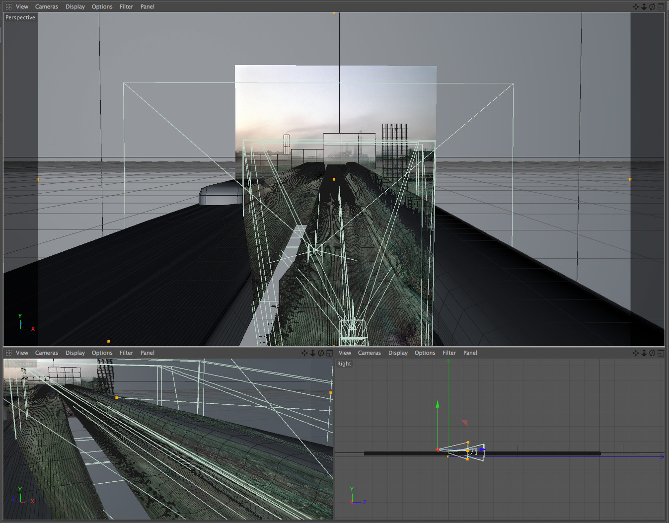Screen dimensions: 669x523
Task: Click the blue Z-axis arrow handle in Right view
Action: [x=482, y=449]
